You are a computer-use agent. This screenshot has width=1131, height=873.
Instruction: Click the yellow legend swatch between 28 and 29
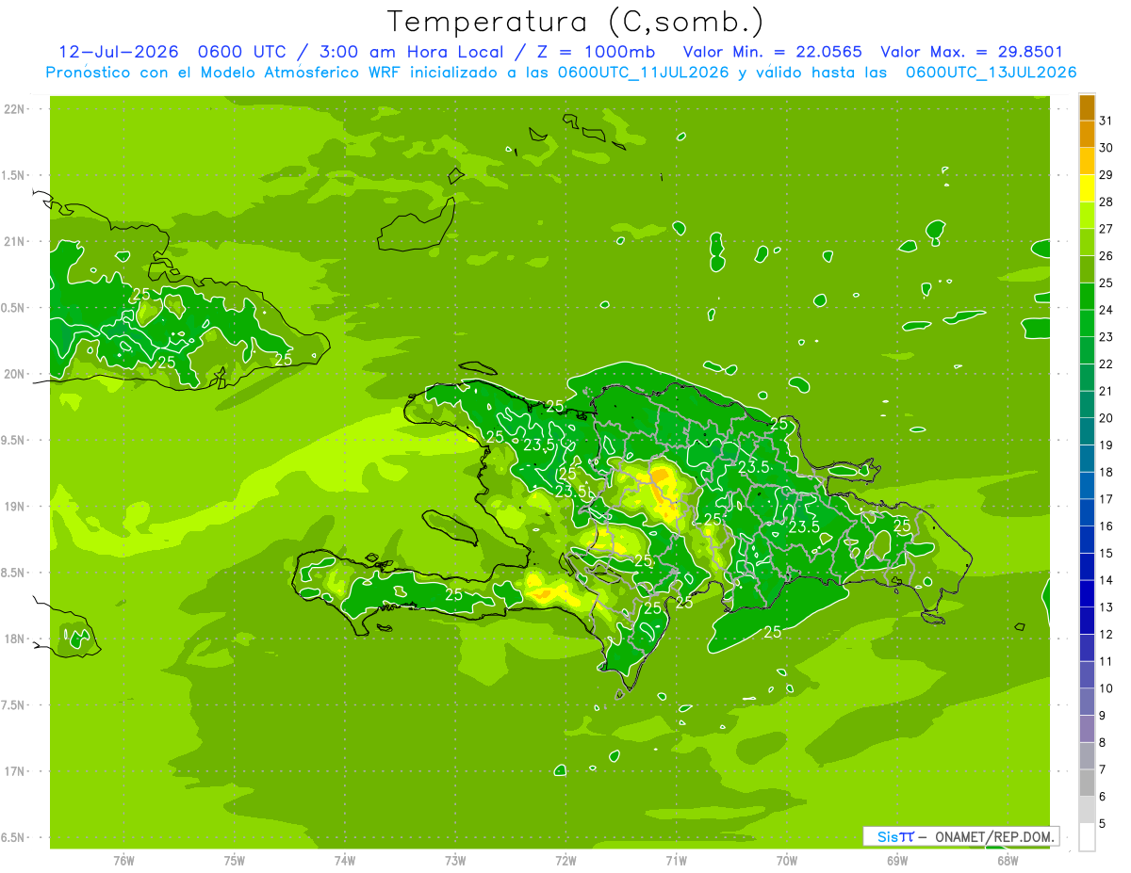(1087, 188)
